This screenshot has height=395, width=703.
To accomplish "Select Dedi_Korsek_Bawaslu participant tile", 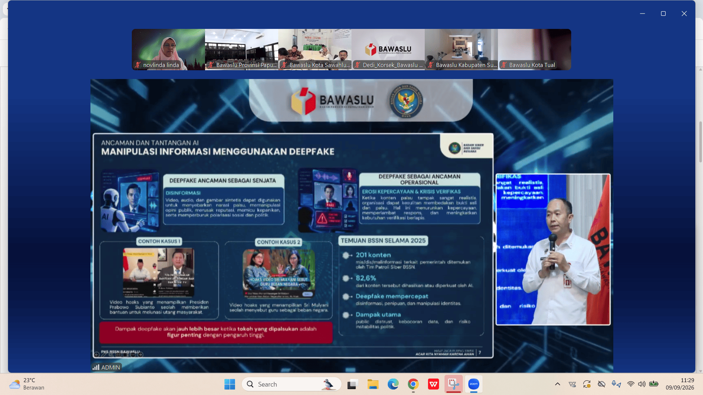I will (388, 49).
